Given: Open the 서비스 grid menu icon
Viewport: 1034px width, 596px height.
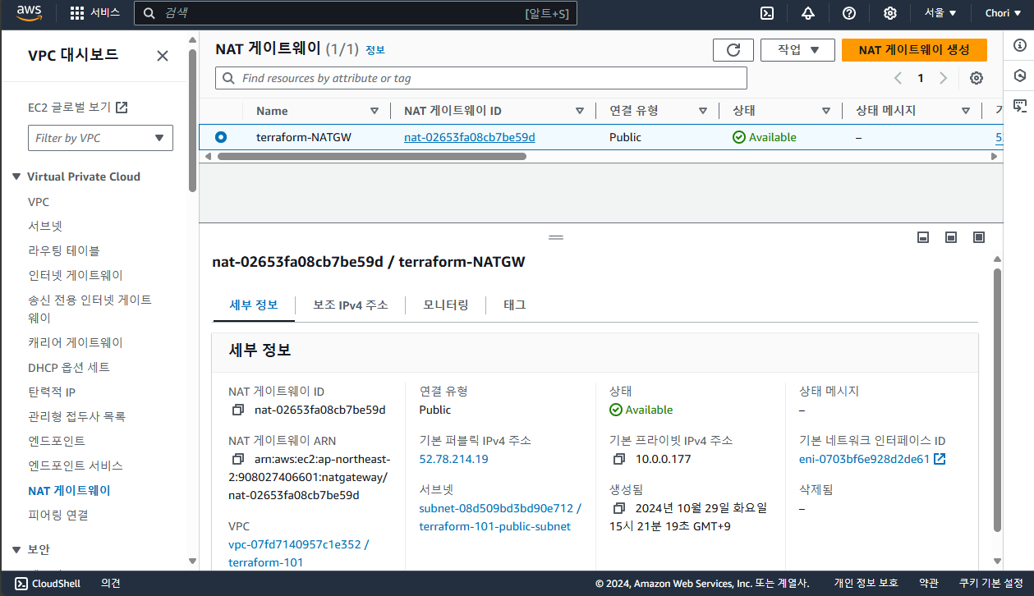Looking at the screenshot, I should (x=77, y=13).
